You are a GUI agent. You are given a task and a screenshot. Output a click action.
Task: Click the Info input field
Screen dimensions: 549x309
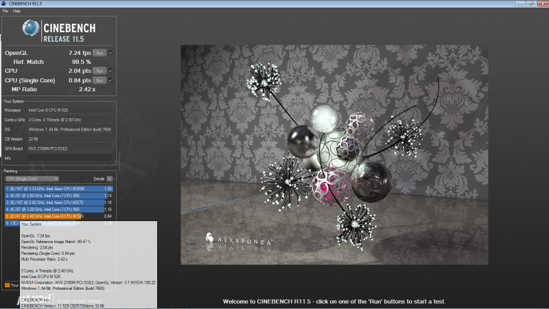click(x=70, y=159)
